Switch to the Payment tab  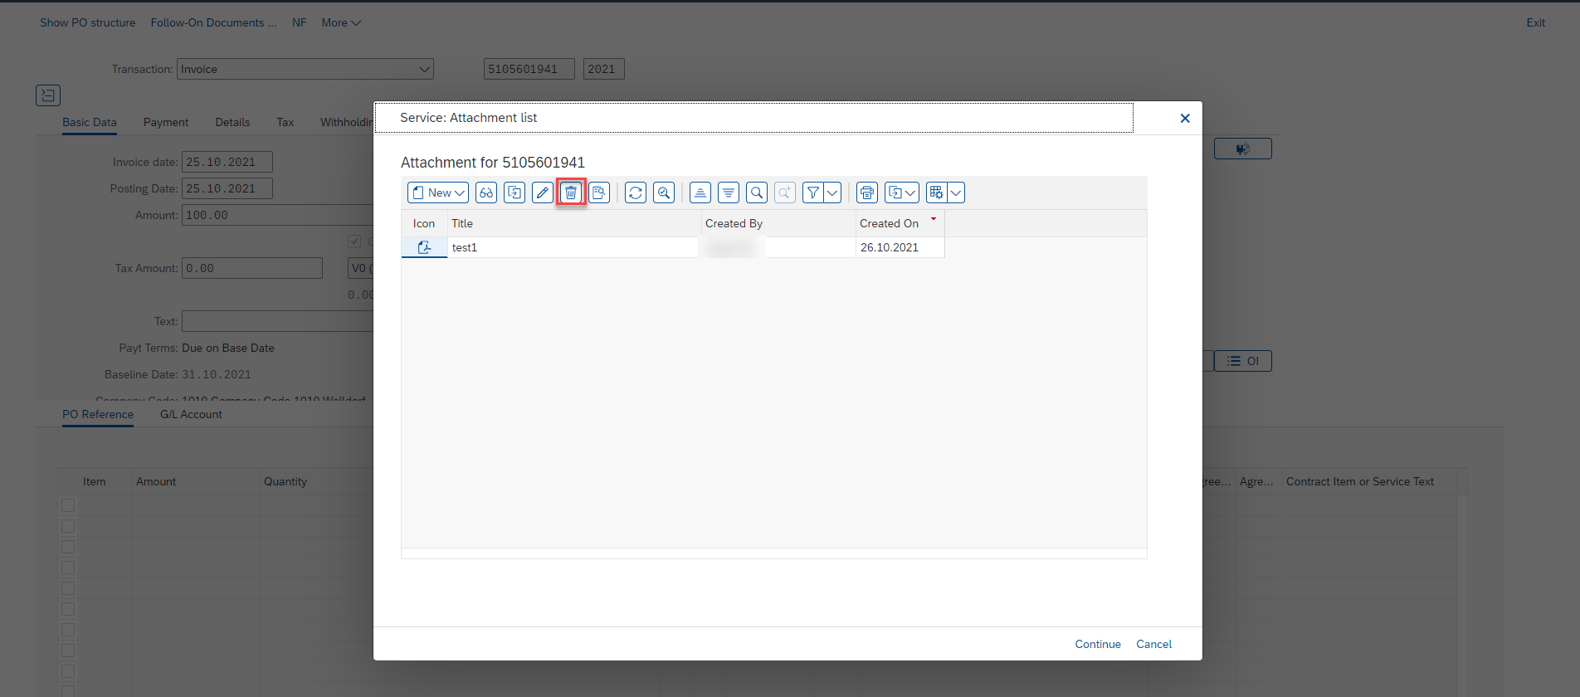click(x=166, y=122)
